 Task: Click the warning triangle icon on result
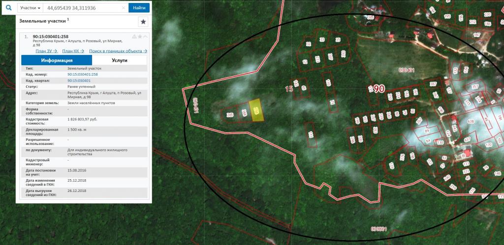(134, 37)
